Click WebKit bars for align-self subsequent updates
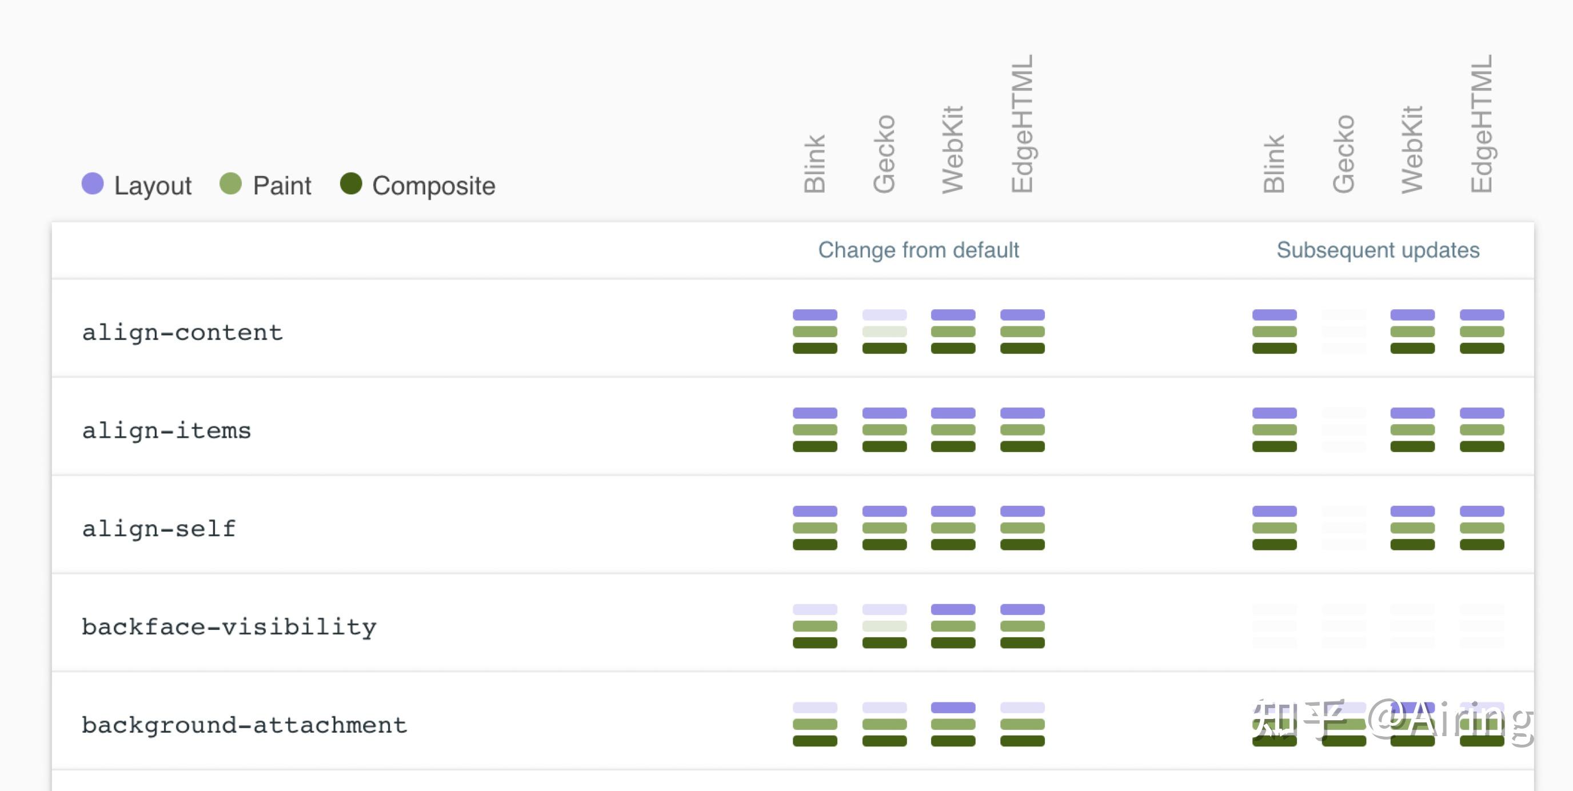The image size is (1573, 791). click(1412, 528)
